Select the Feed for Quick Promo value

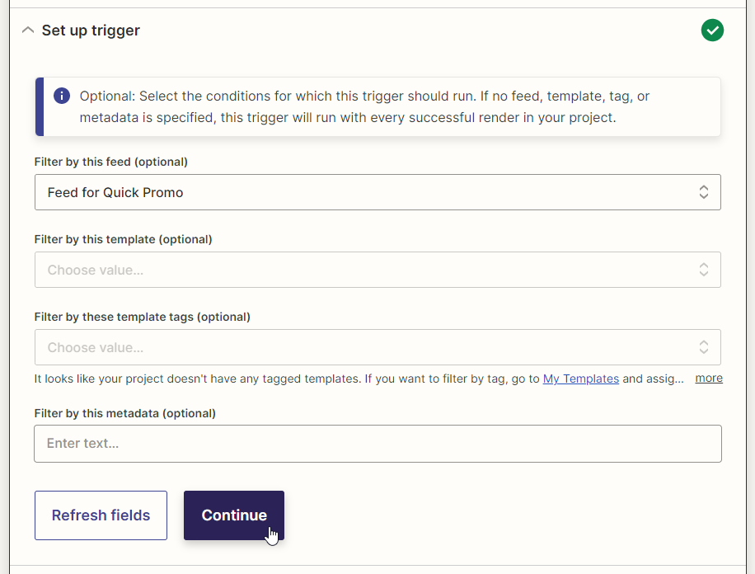(x=115, y=193)
